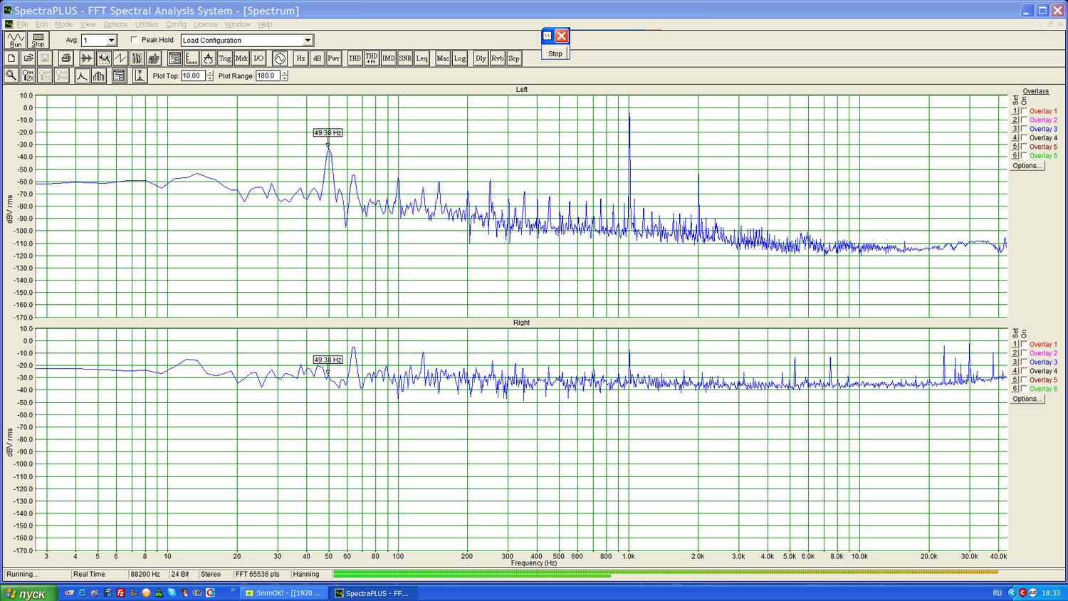Turn on Overlay 1 in Left plot
Screen dimensions: 1068x601
coord(1025,111)
